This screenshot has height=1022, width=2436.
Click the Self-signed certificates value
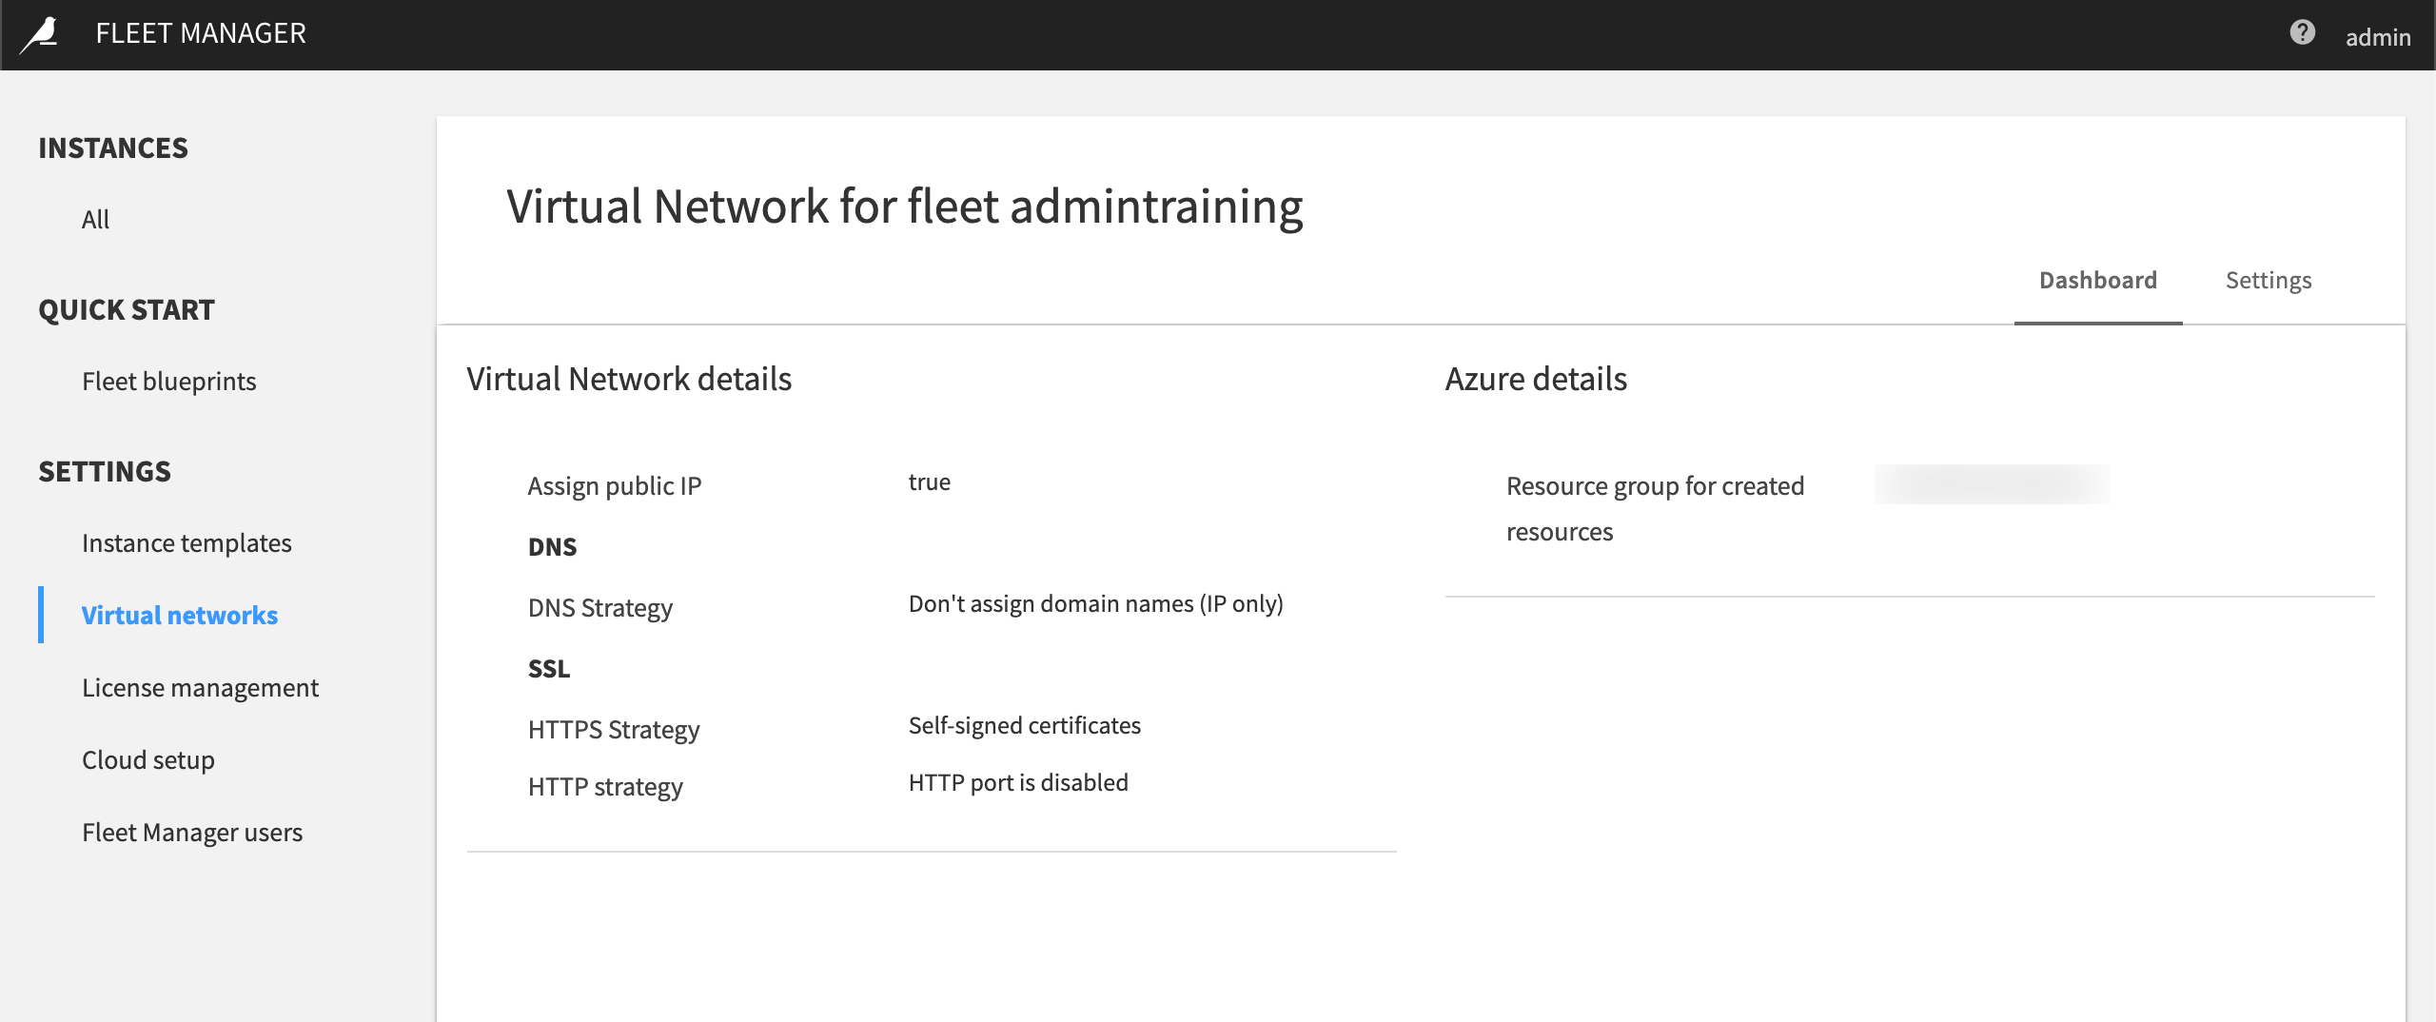coord(1024,725)
